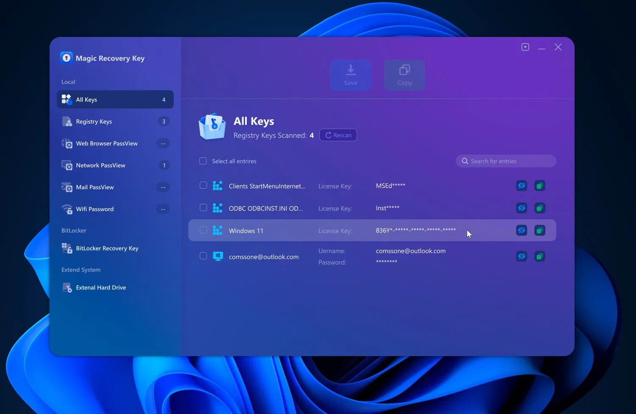Click the Windows icon beside ODBC ODBCINST.INI
636x414 pixels.
coord(218,208)
